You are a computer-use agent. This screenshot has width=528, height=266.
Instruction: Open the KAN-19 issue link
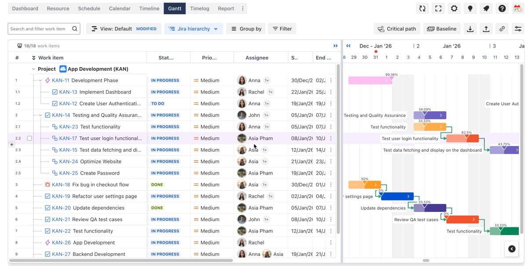61,197
